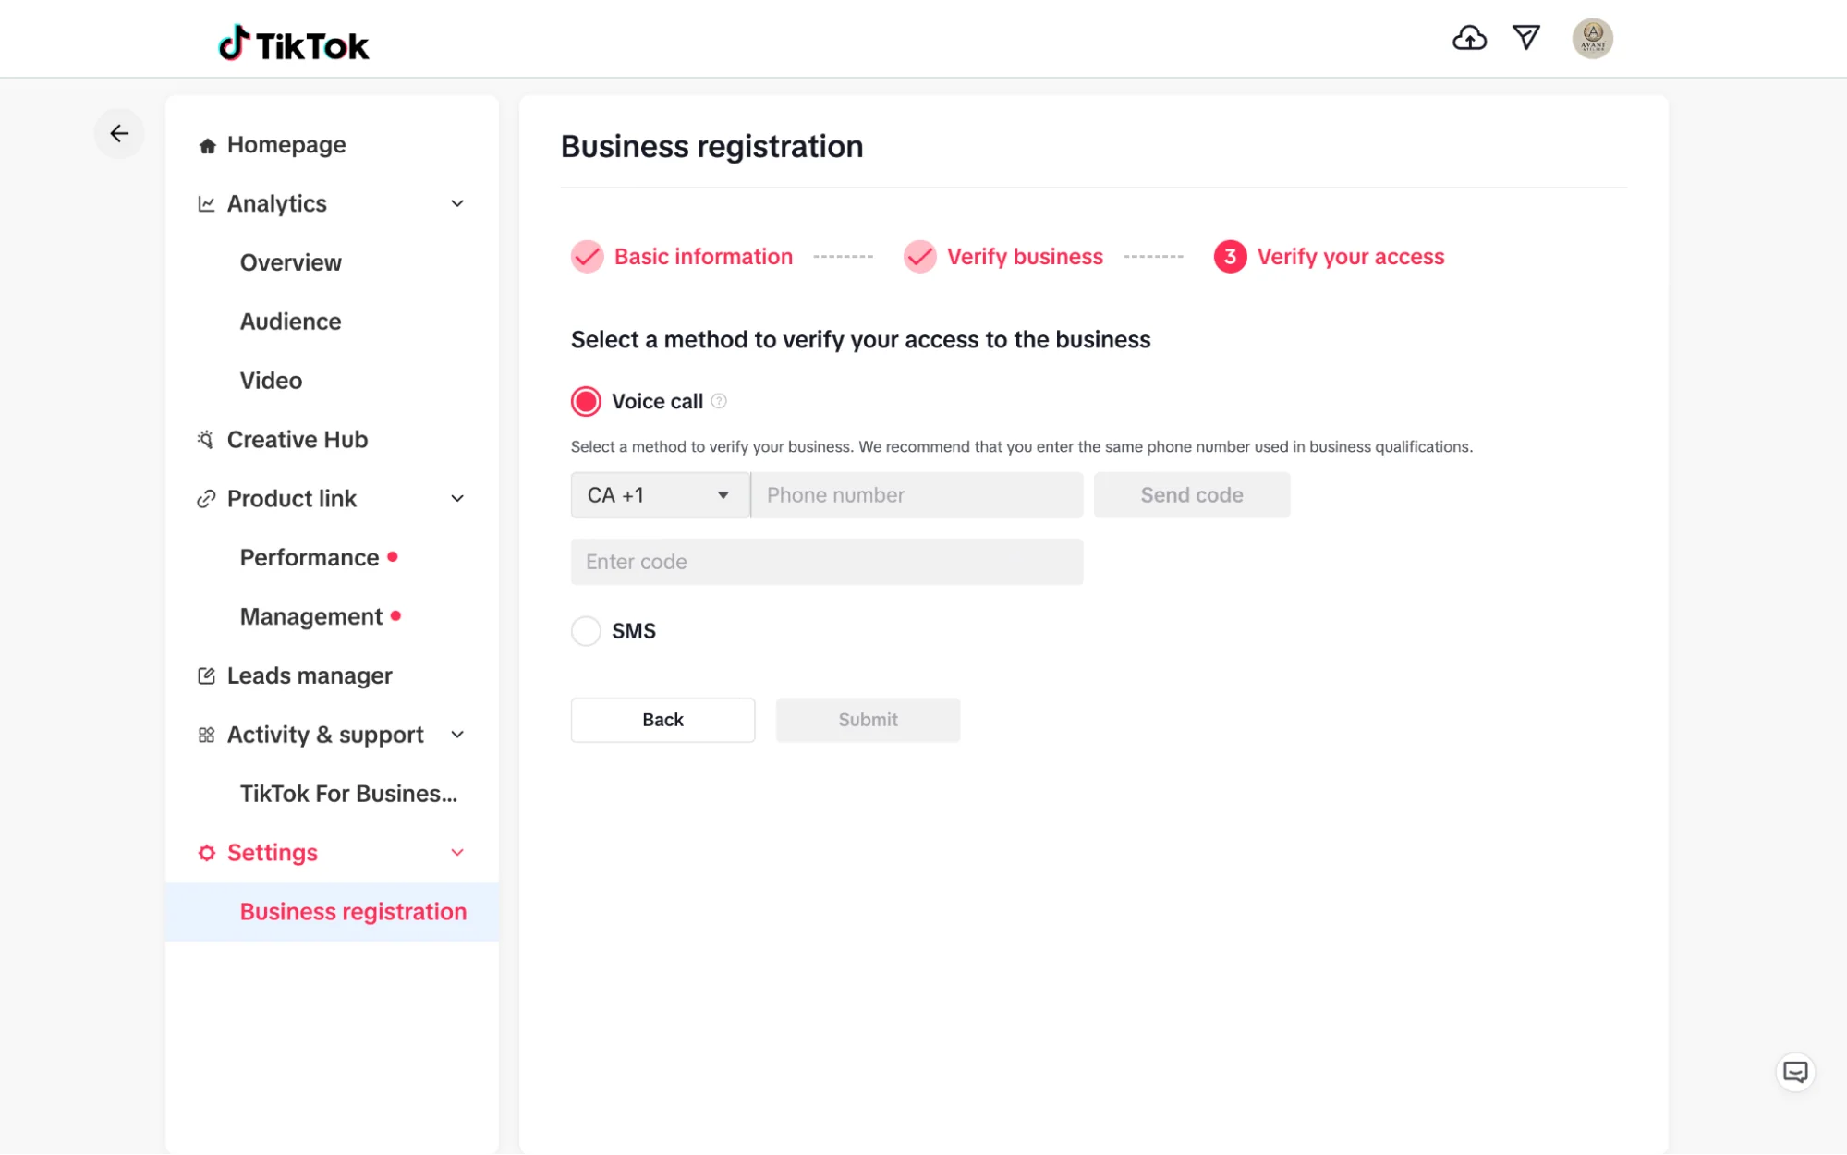
Task: Click the Voice call help icon
Action: (719, 401)
